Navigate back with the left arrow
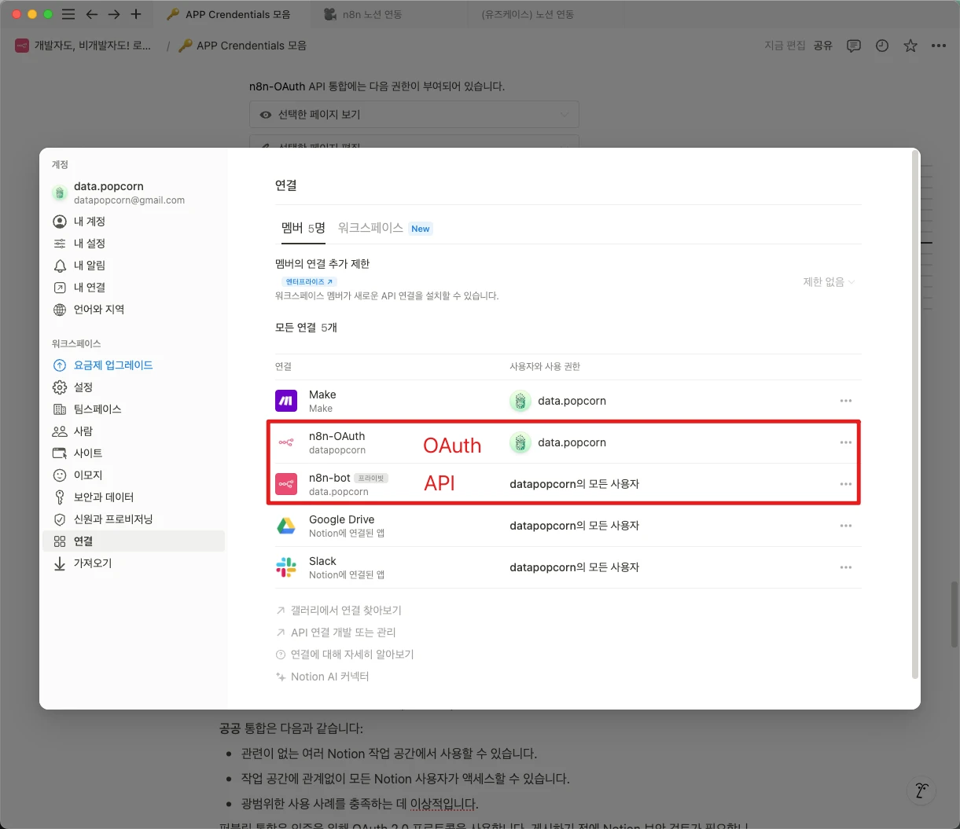Viewport: 960px width, 829px height. (x=92, y=14)
